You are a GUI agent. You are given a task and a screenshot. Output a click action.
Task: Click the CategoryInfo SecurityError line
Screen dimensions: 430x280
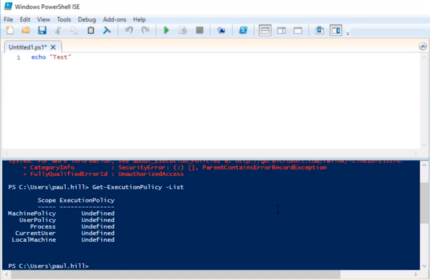[x=174, y=167]
